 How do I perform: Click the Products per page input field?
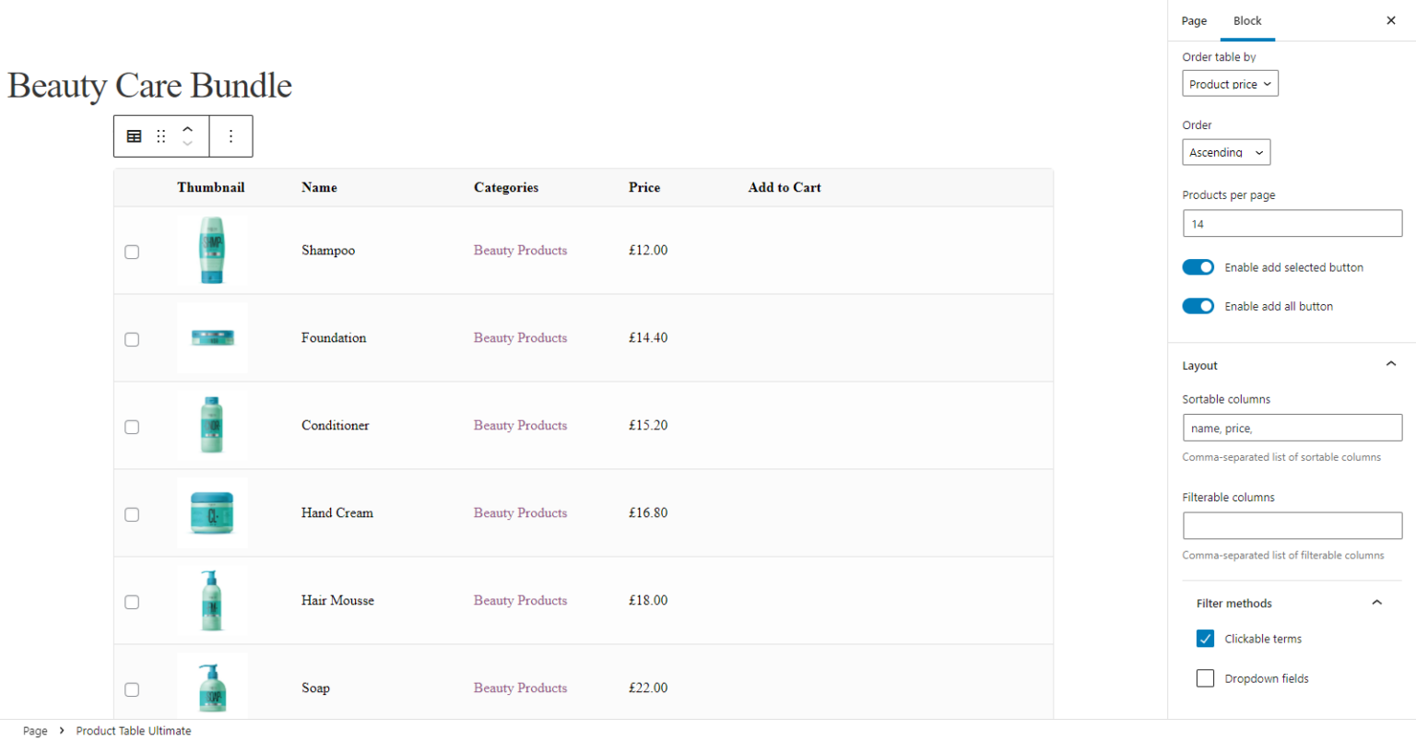pyautogui.click(x=1292, y=223)
